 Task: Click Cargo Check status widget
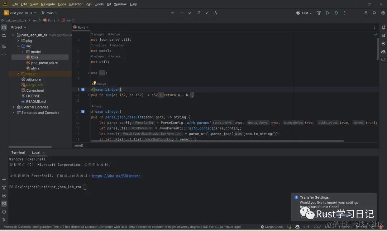click(x=272, y=227)
